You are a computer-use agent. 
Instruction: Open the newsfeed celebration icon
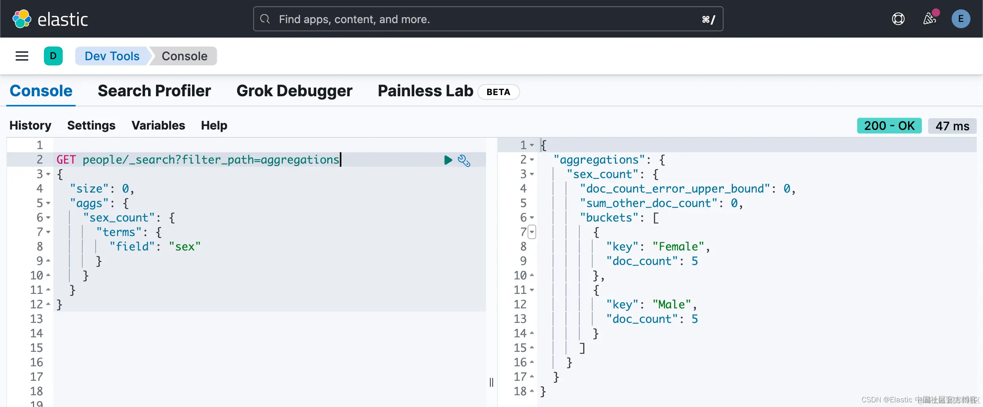pos(930,18)
